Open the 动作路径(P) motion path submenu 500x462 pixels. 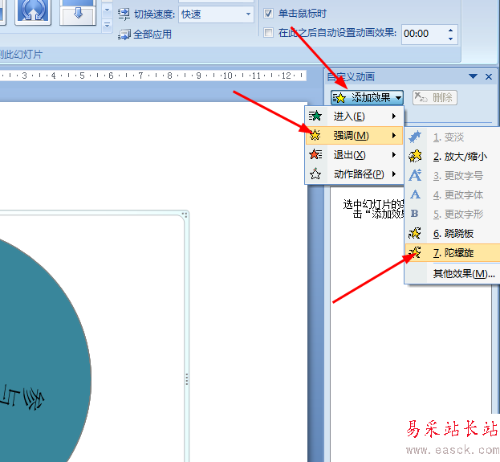coord(354,174)
